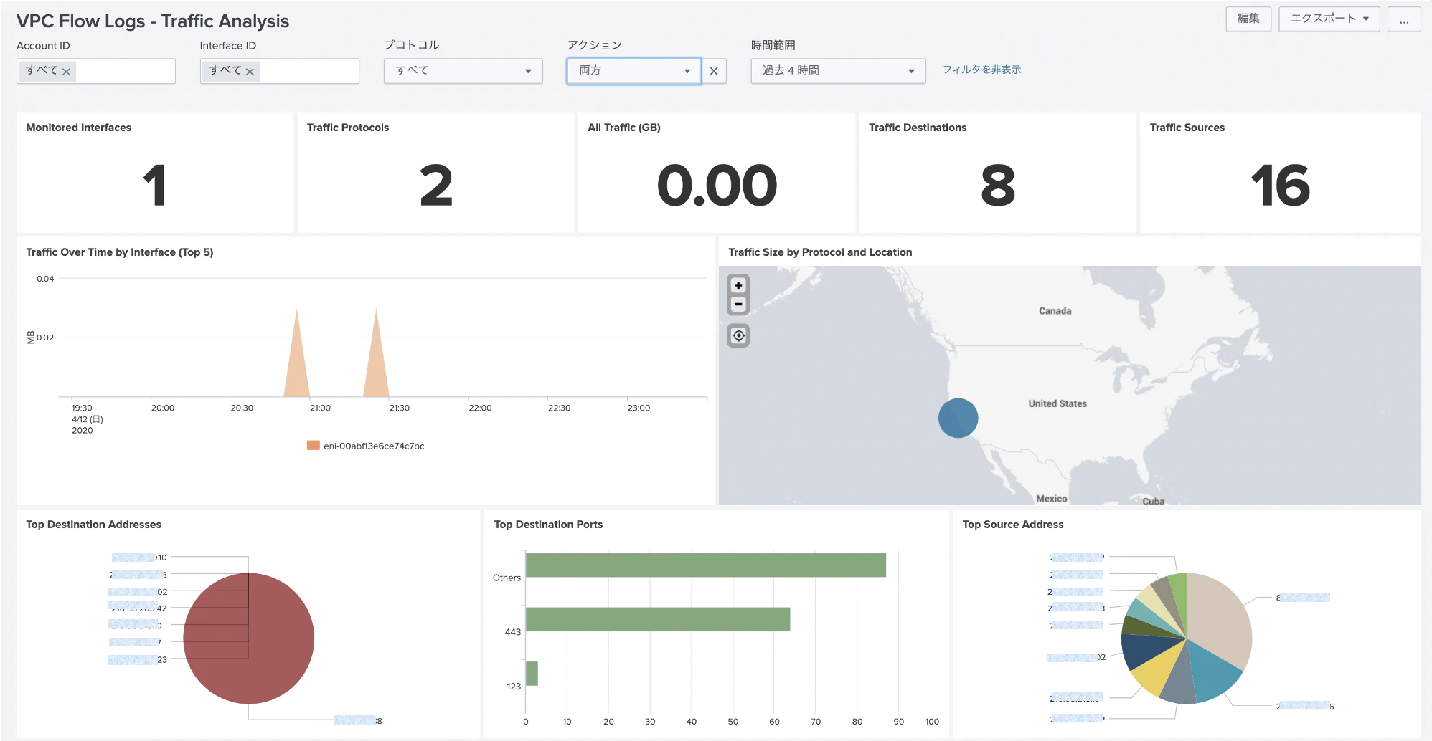Clear the アクション filter with the X
The image size is (1432, 741).
714,71
